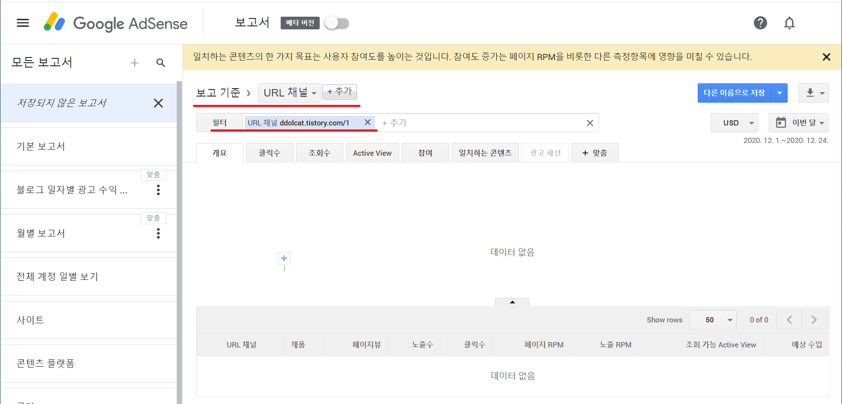Image resolution: width=842 pixels, height=404 pixels.
Task: Change Show rows count from 50
Action: click(x=713, y=320)
